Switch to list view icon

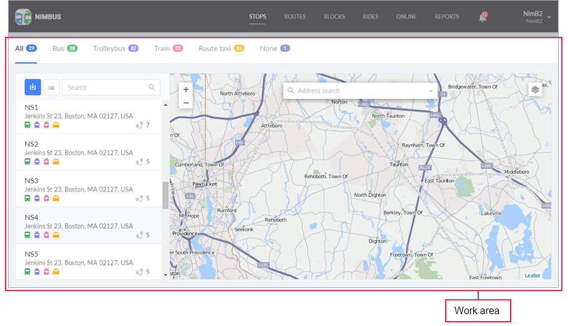point(51,88)
